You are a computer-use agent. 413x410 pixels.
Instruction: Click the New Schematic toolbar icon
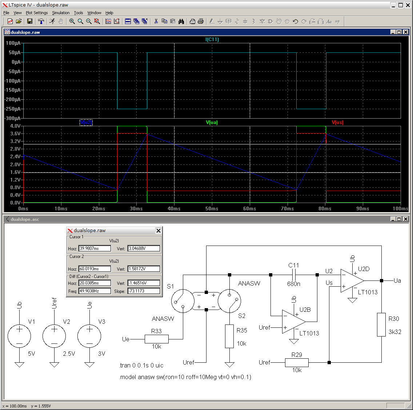click(x=10, y=21)
